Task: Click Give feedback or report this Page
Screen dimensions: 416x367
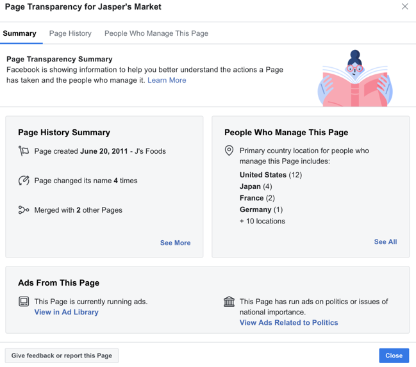Action: pyautogui.click(x=62, y=355)
